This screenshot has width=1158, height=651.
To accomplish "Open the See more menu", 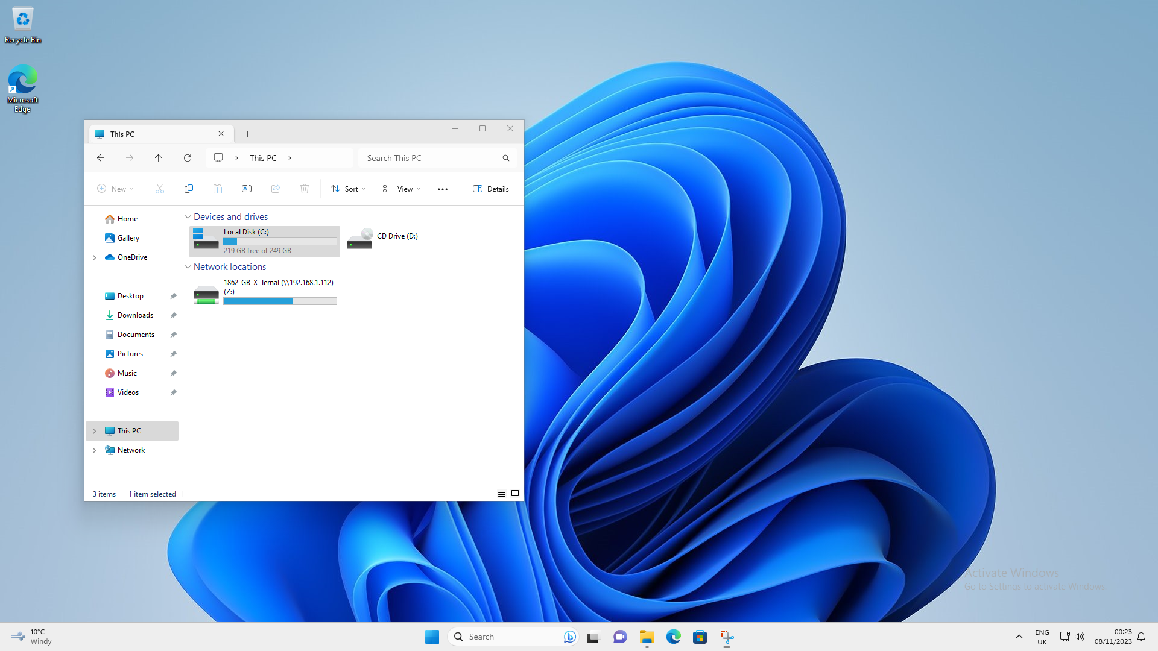I will [x=443, y=189].
